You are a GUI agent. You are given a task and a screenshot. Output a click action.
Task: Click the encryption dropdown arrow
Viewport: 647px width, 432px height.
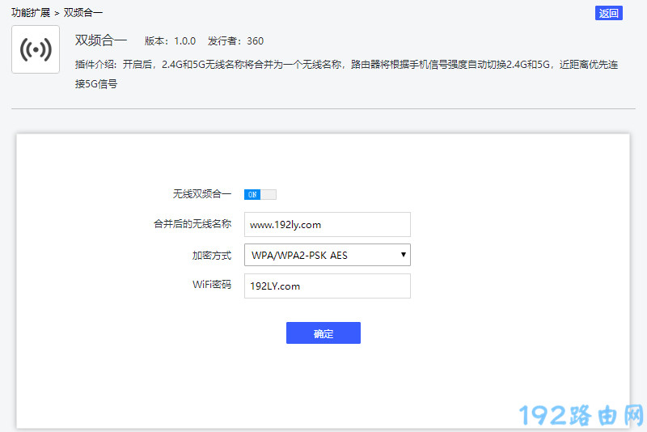pyautogui.click(x=403, y=256)
